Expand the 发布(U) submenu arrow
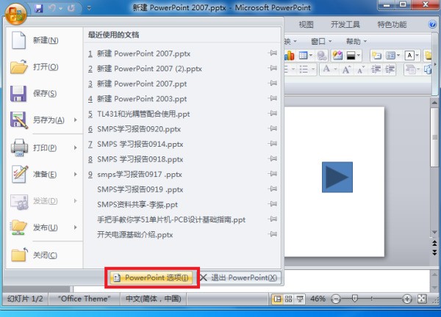Image resolution: width=441 pixels, height=317 pixels. (76, 227)
